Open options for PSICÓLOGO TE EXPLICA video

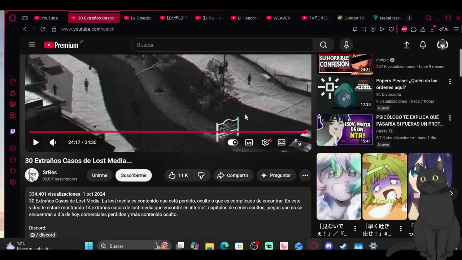(x=450, y=118)
